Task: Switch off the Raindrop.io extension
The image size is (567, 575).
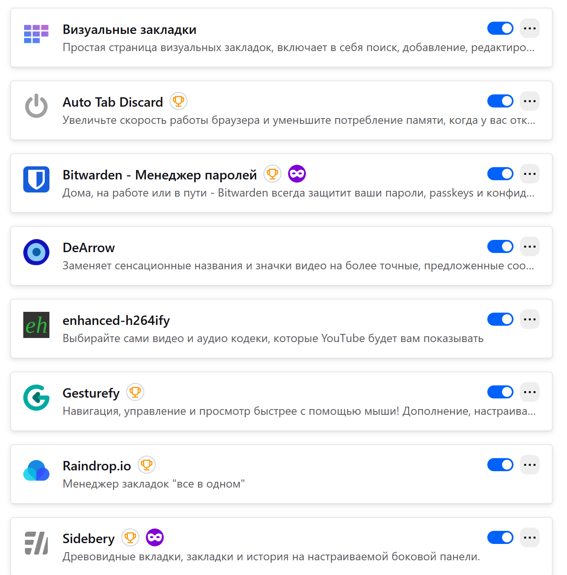Action: [x=500, y=465]
